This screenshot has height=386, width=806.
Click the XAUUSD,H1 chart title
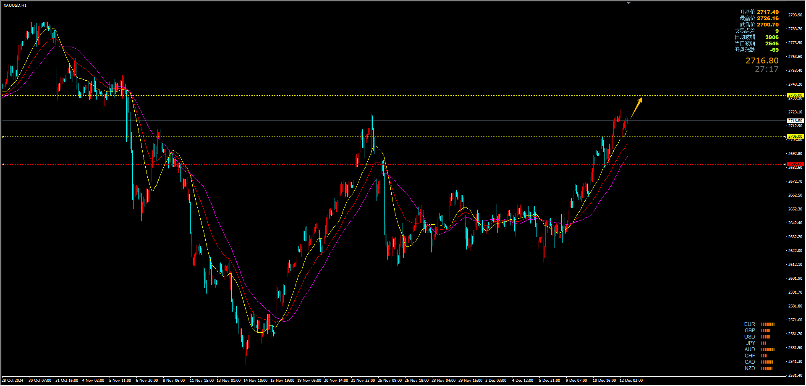[x=15, y=5]
